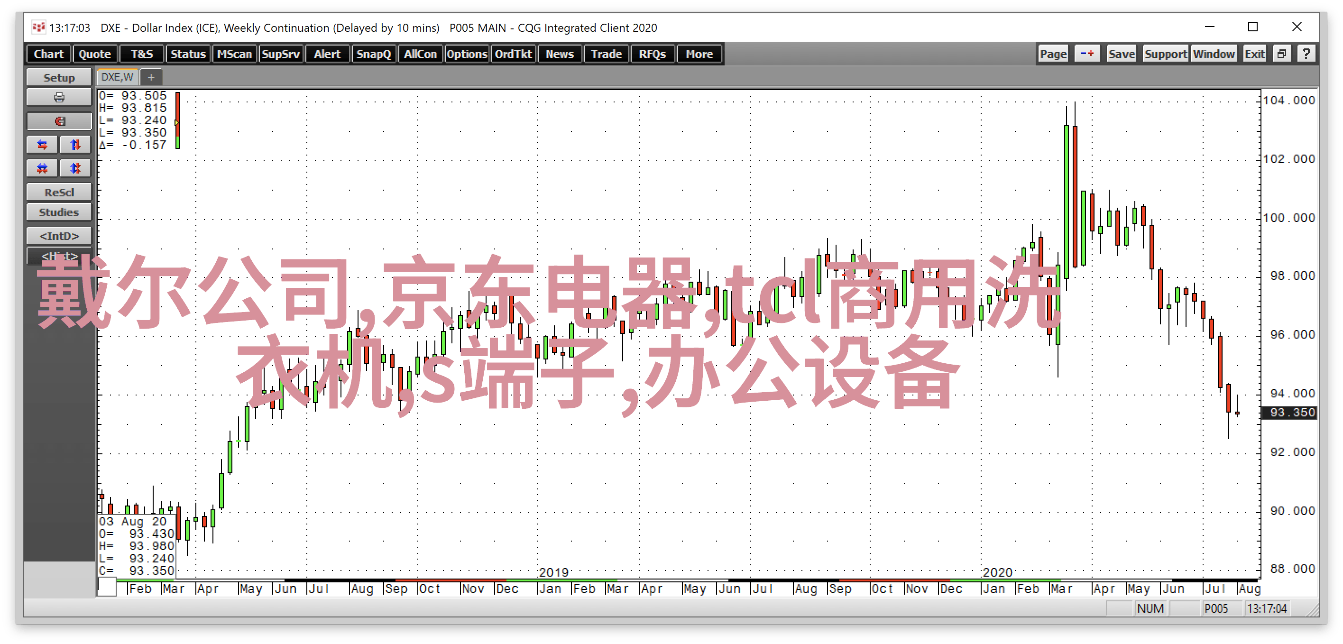Click the red-blue arrow icon next to Page
This screenshot has width=1343, height=644.
(x=1087, y=54)
